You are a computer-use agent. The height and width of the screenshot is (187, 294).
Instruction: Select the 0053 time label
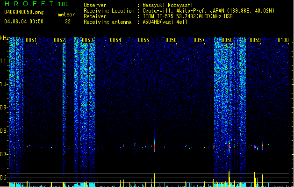[87, 40]
